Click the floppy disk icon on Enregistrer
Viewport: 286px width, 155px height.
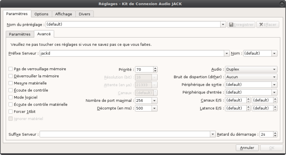(x=231, y=25)
